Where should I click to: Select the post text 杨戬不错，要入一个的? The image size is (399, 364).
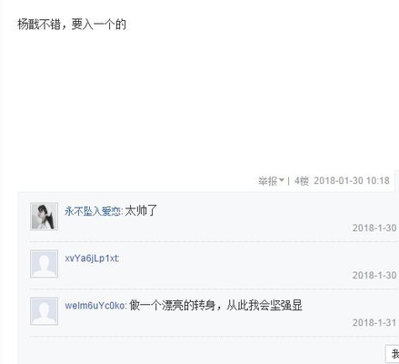coord(72,25)
